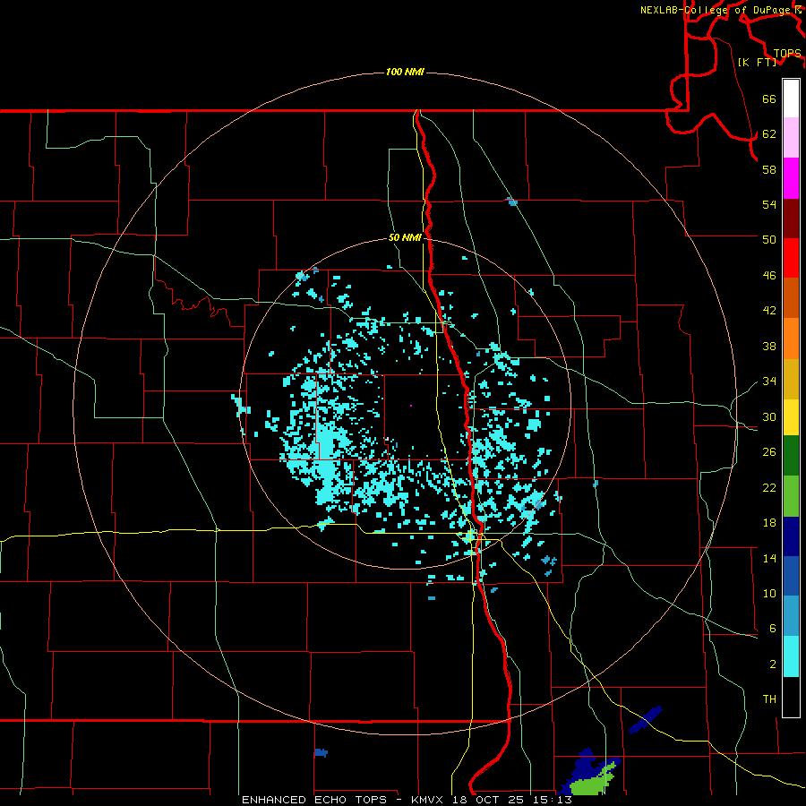The height and width of the screenshot is (806, 806).
Task: Click the "100 NMI" range ring label
Action: pos(405,72)
